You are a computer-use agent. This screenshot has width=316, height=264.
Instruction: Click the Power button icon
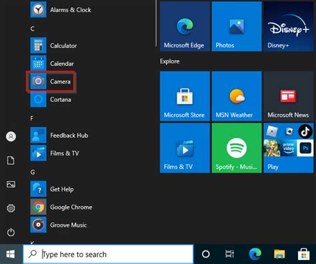click(11, 233)
